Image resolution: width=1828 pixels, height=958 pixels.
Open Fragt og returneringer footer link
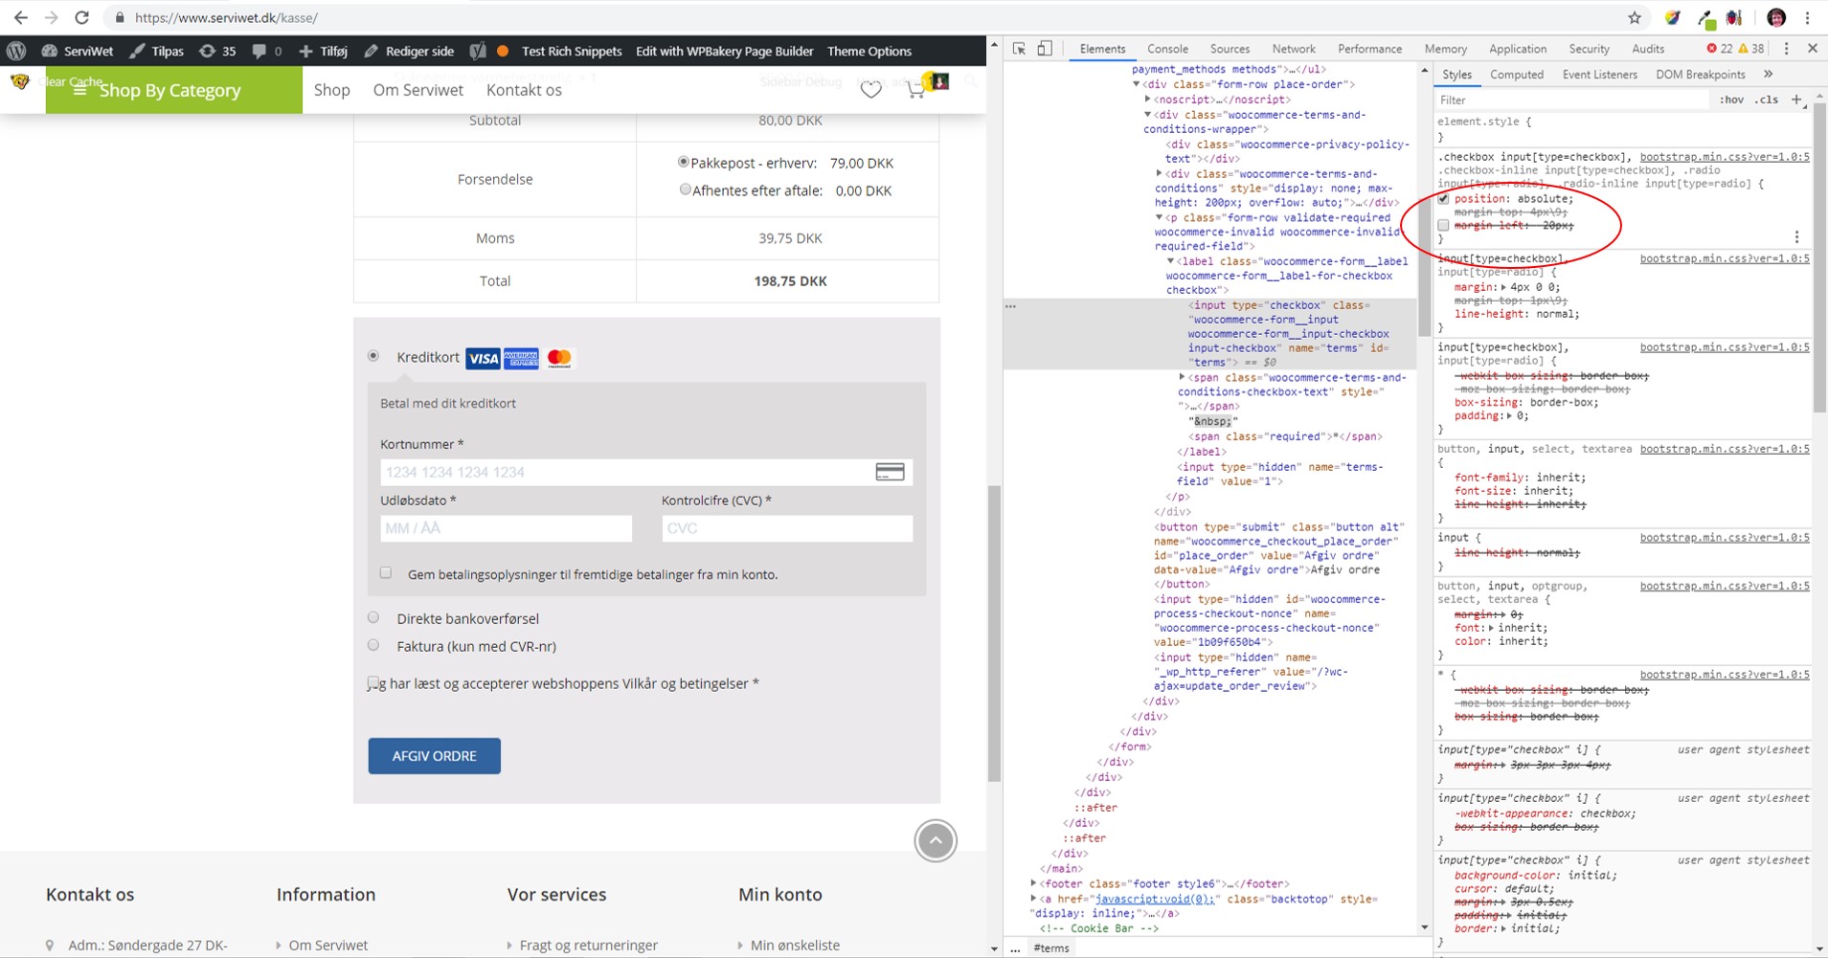pos(588,945)
